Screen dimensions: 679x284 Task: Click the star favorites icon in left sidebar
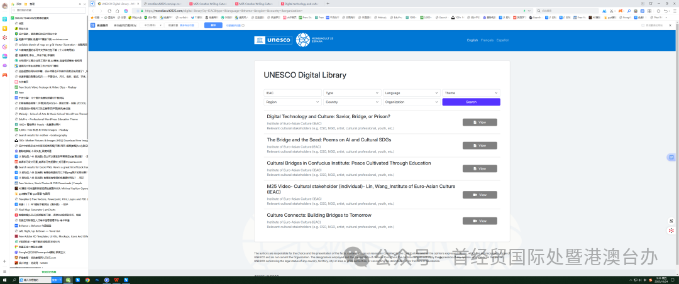[x=5, y=28]
